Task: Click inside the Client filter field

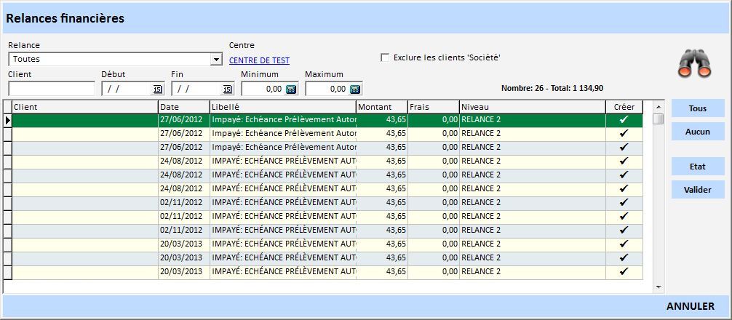Action: [52, 89]
